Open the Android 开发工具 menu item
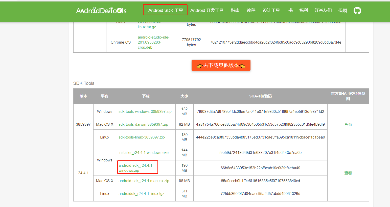This screenshot has height=207, width=390. tap(207, 10)
